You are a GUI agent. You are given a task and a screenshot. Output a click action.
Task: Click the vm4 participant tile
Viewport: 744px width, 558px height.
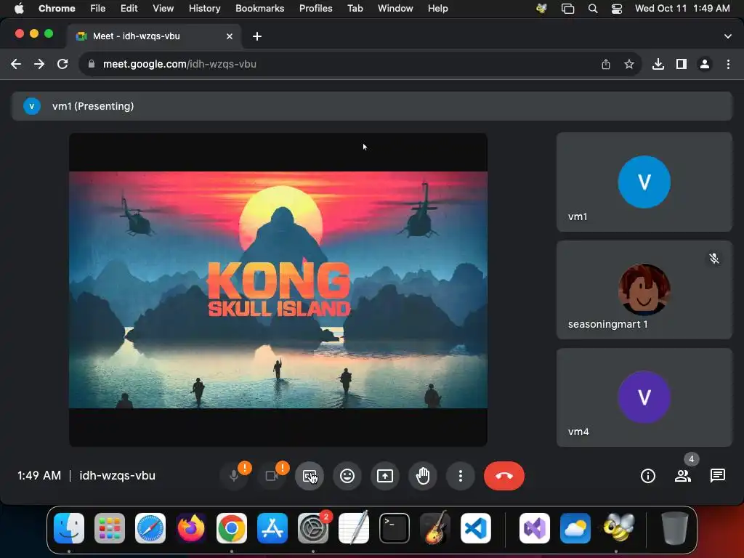[x=644, y=397]
